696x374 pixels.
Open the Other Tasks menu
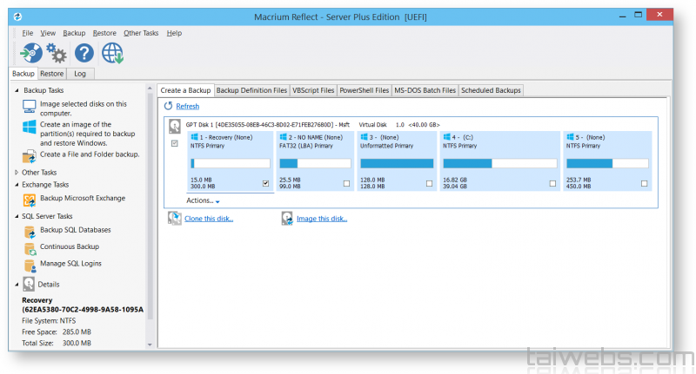tap(141, 32)
